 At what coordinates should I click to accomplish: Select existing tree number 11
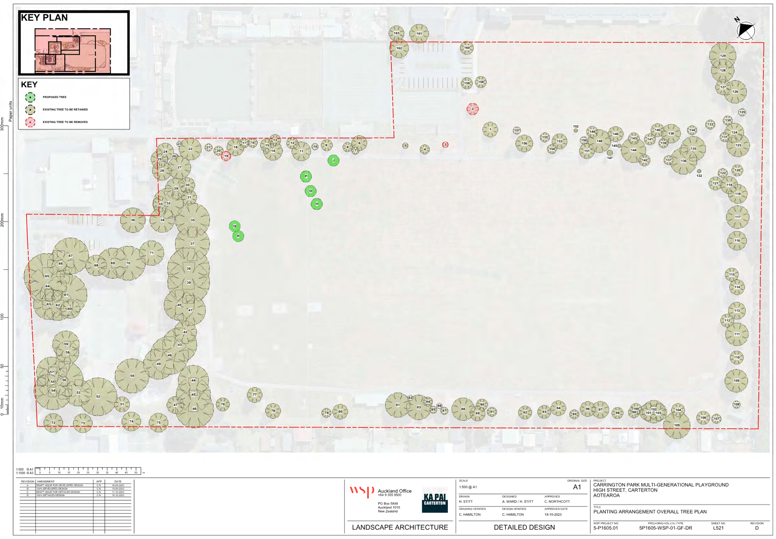[301, 151]
